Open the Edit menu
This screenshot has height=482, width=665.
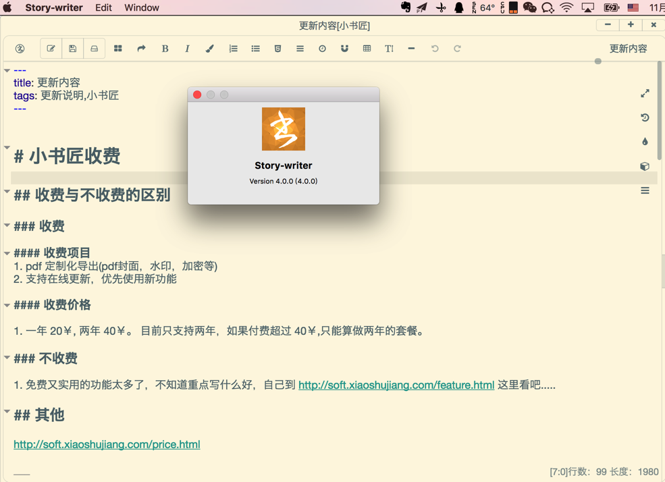(x=103, y=7)
